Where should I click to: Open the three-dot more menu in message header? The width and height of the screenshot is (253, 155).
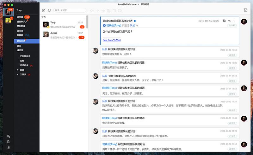[x=235, y=21]
